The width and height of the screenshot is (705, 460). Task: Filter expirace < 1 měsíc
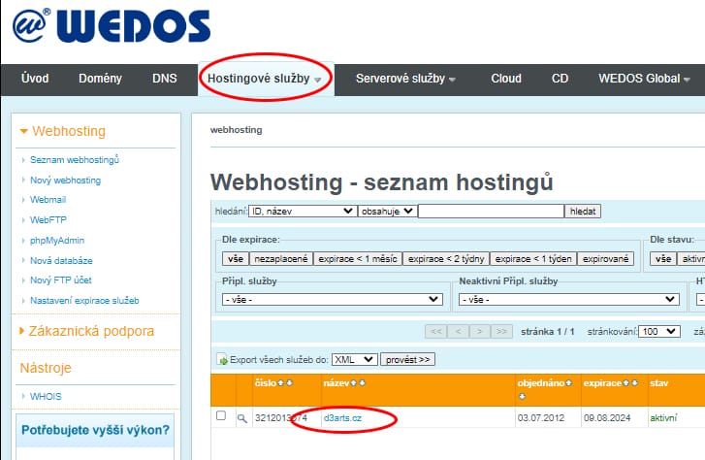point(358,259)
